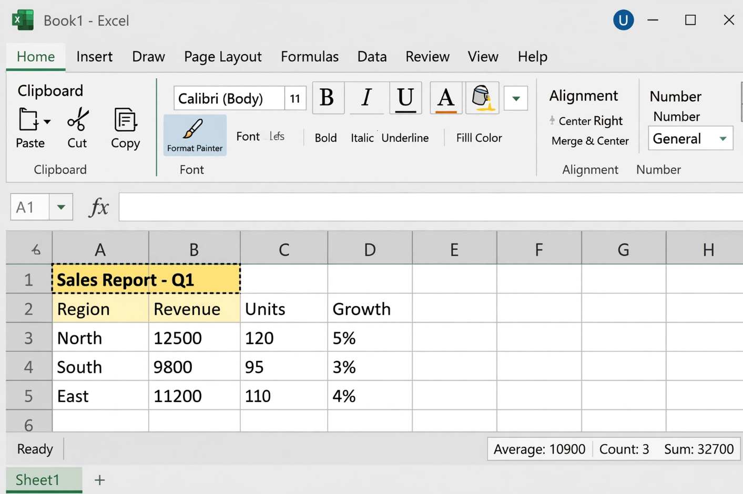
Task: Open the General number format dropdown
Action: pos(690,139)
